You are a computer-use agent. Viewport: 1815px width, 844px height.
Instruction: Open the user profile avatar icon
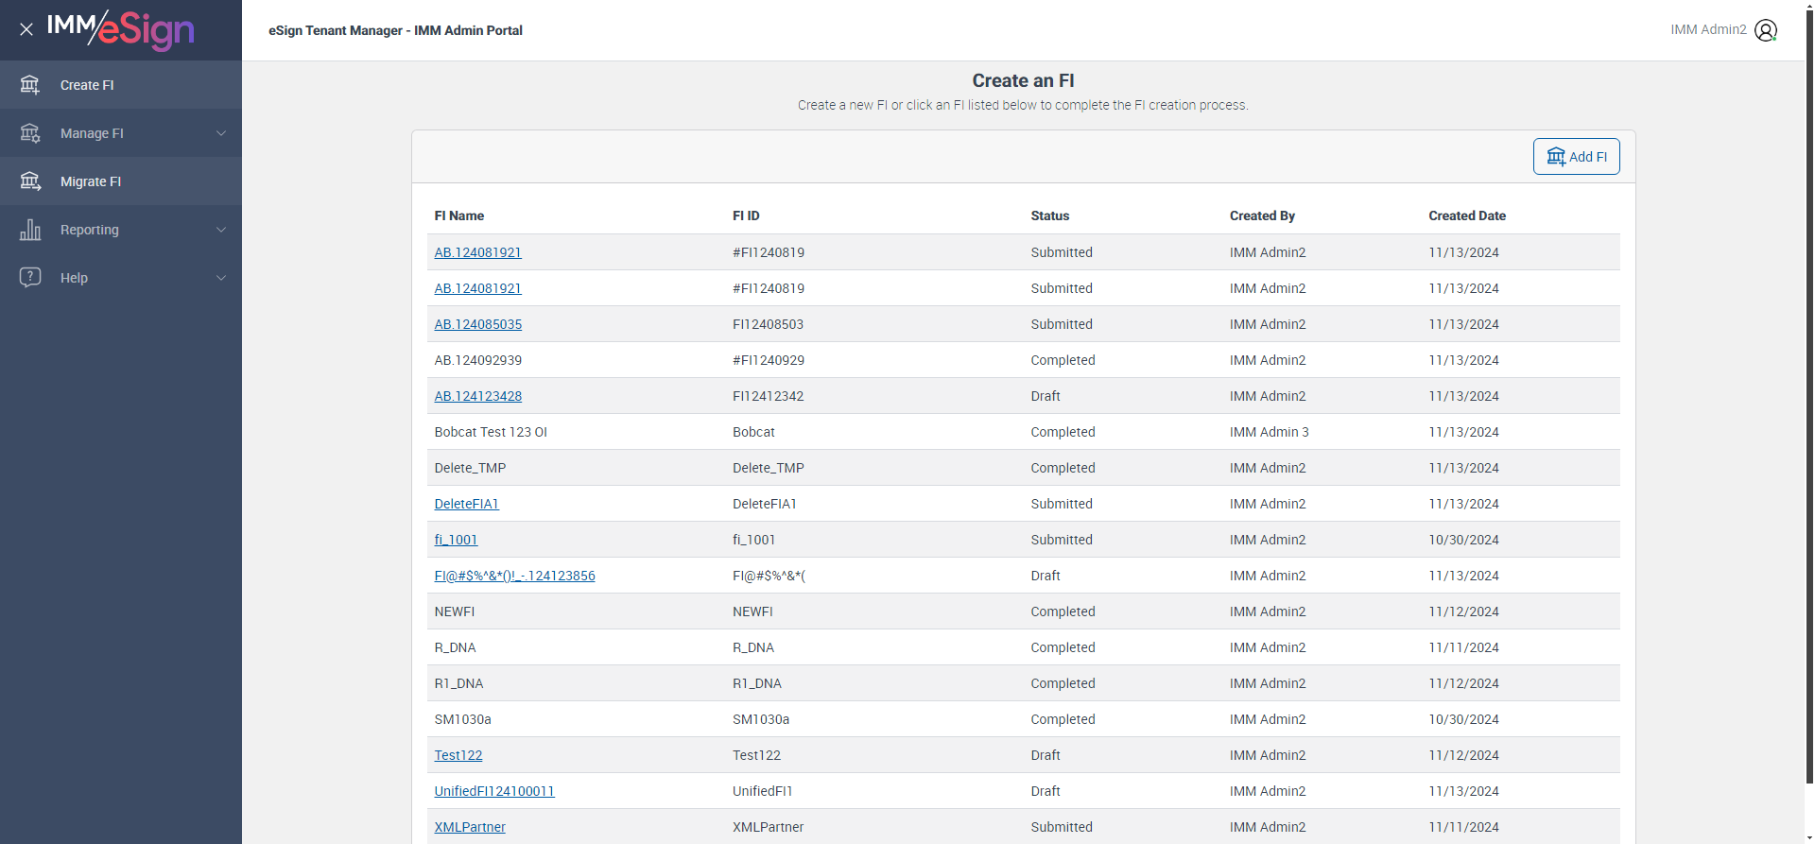pos(1765,30)
